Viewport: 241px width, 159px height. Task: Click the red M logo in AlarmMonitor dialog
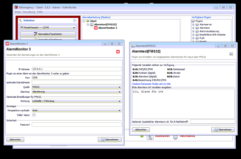tap(118, 52)
